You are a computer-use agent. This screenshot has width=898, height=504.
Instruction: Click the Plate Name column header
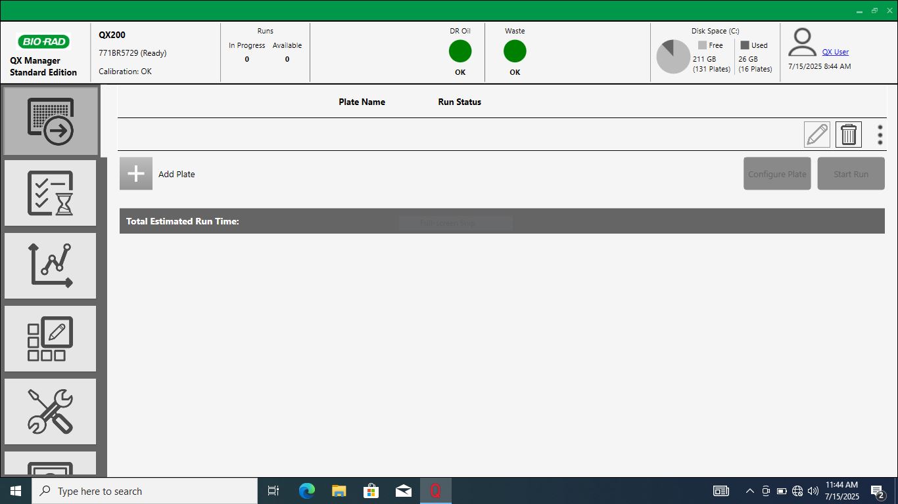[x=362, y=102]
